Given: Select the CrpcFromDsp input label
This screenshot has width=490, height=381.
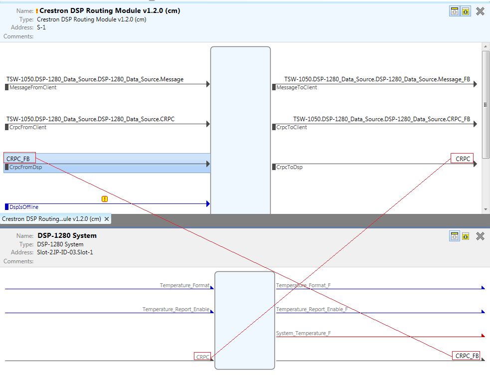Looking at the screenshot, I should (25, 167).
